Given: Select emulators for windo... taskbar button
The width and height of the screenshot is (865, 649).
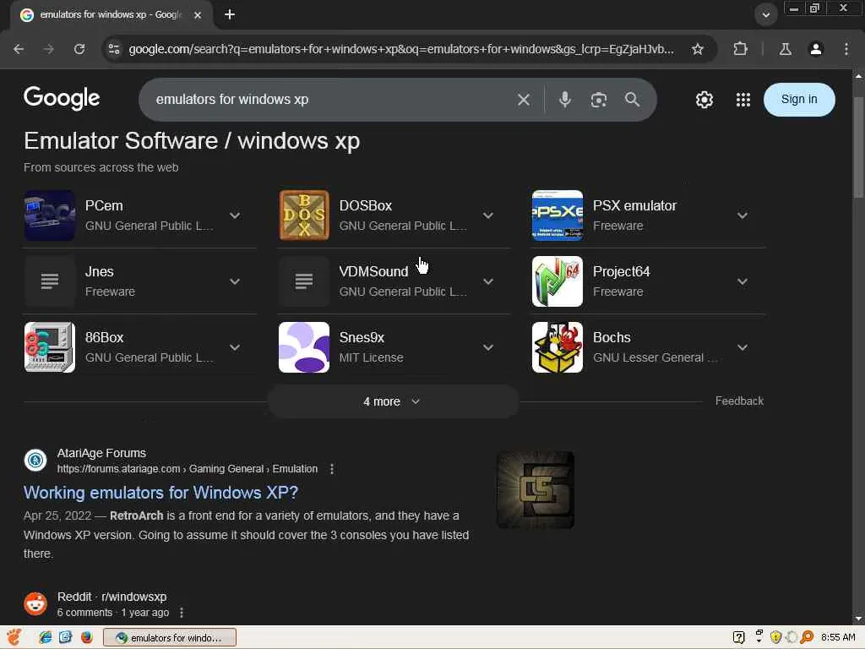Looking at the screenshot, I should (x=169, y=637).
